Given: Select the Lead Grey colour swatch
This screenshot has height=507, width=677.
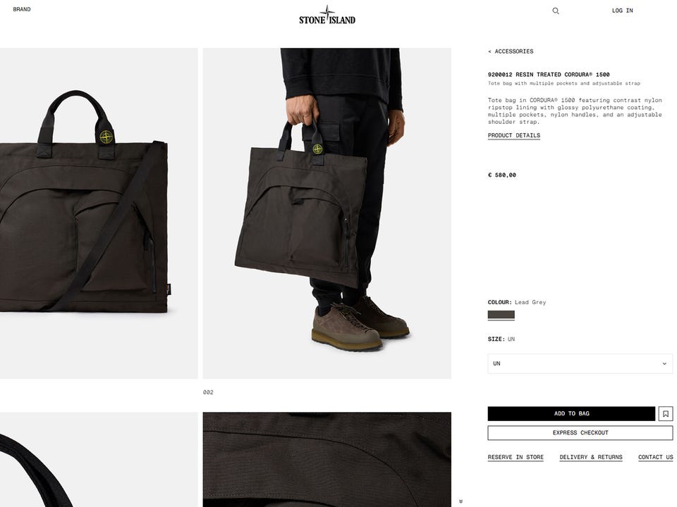Looking at the screenshot, I should click(x=501, y=315).
